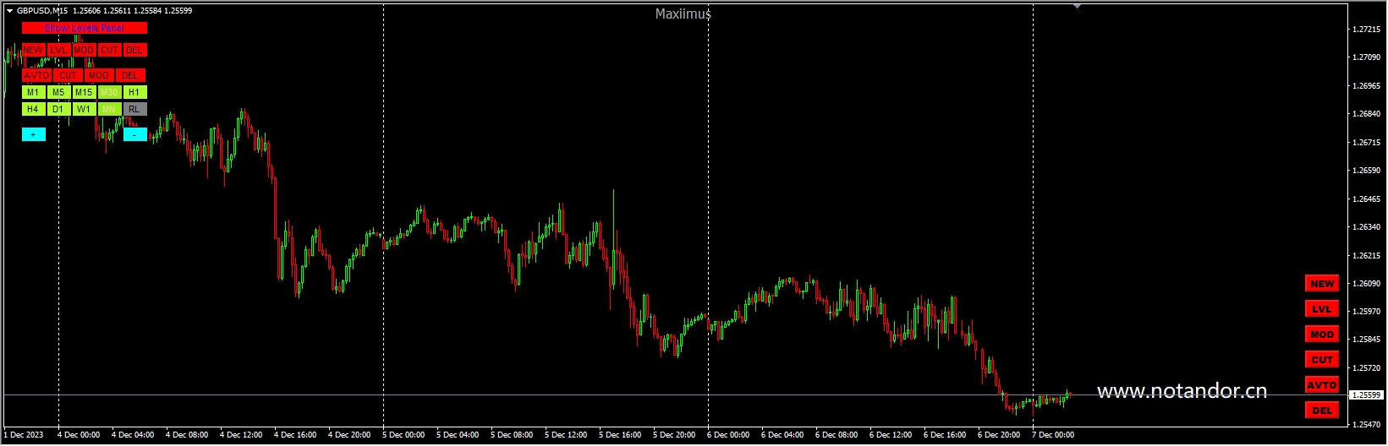Click LVL in the right-side button column

[1322, 309]
